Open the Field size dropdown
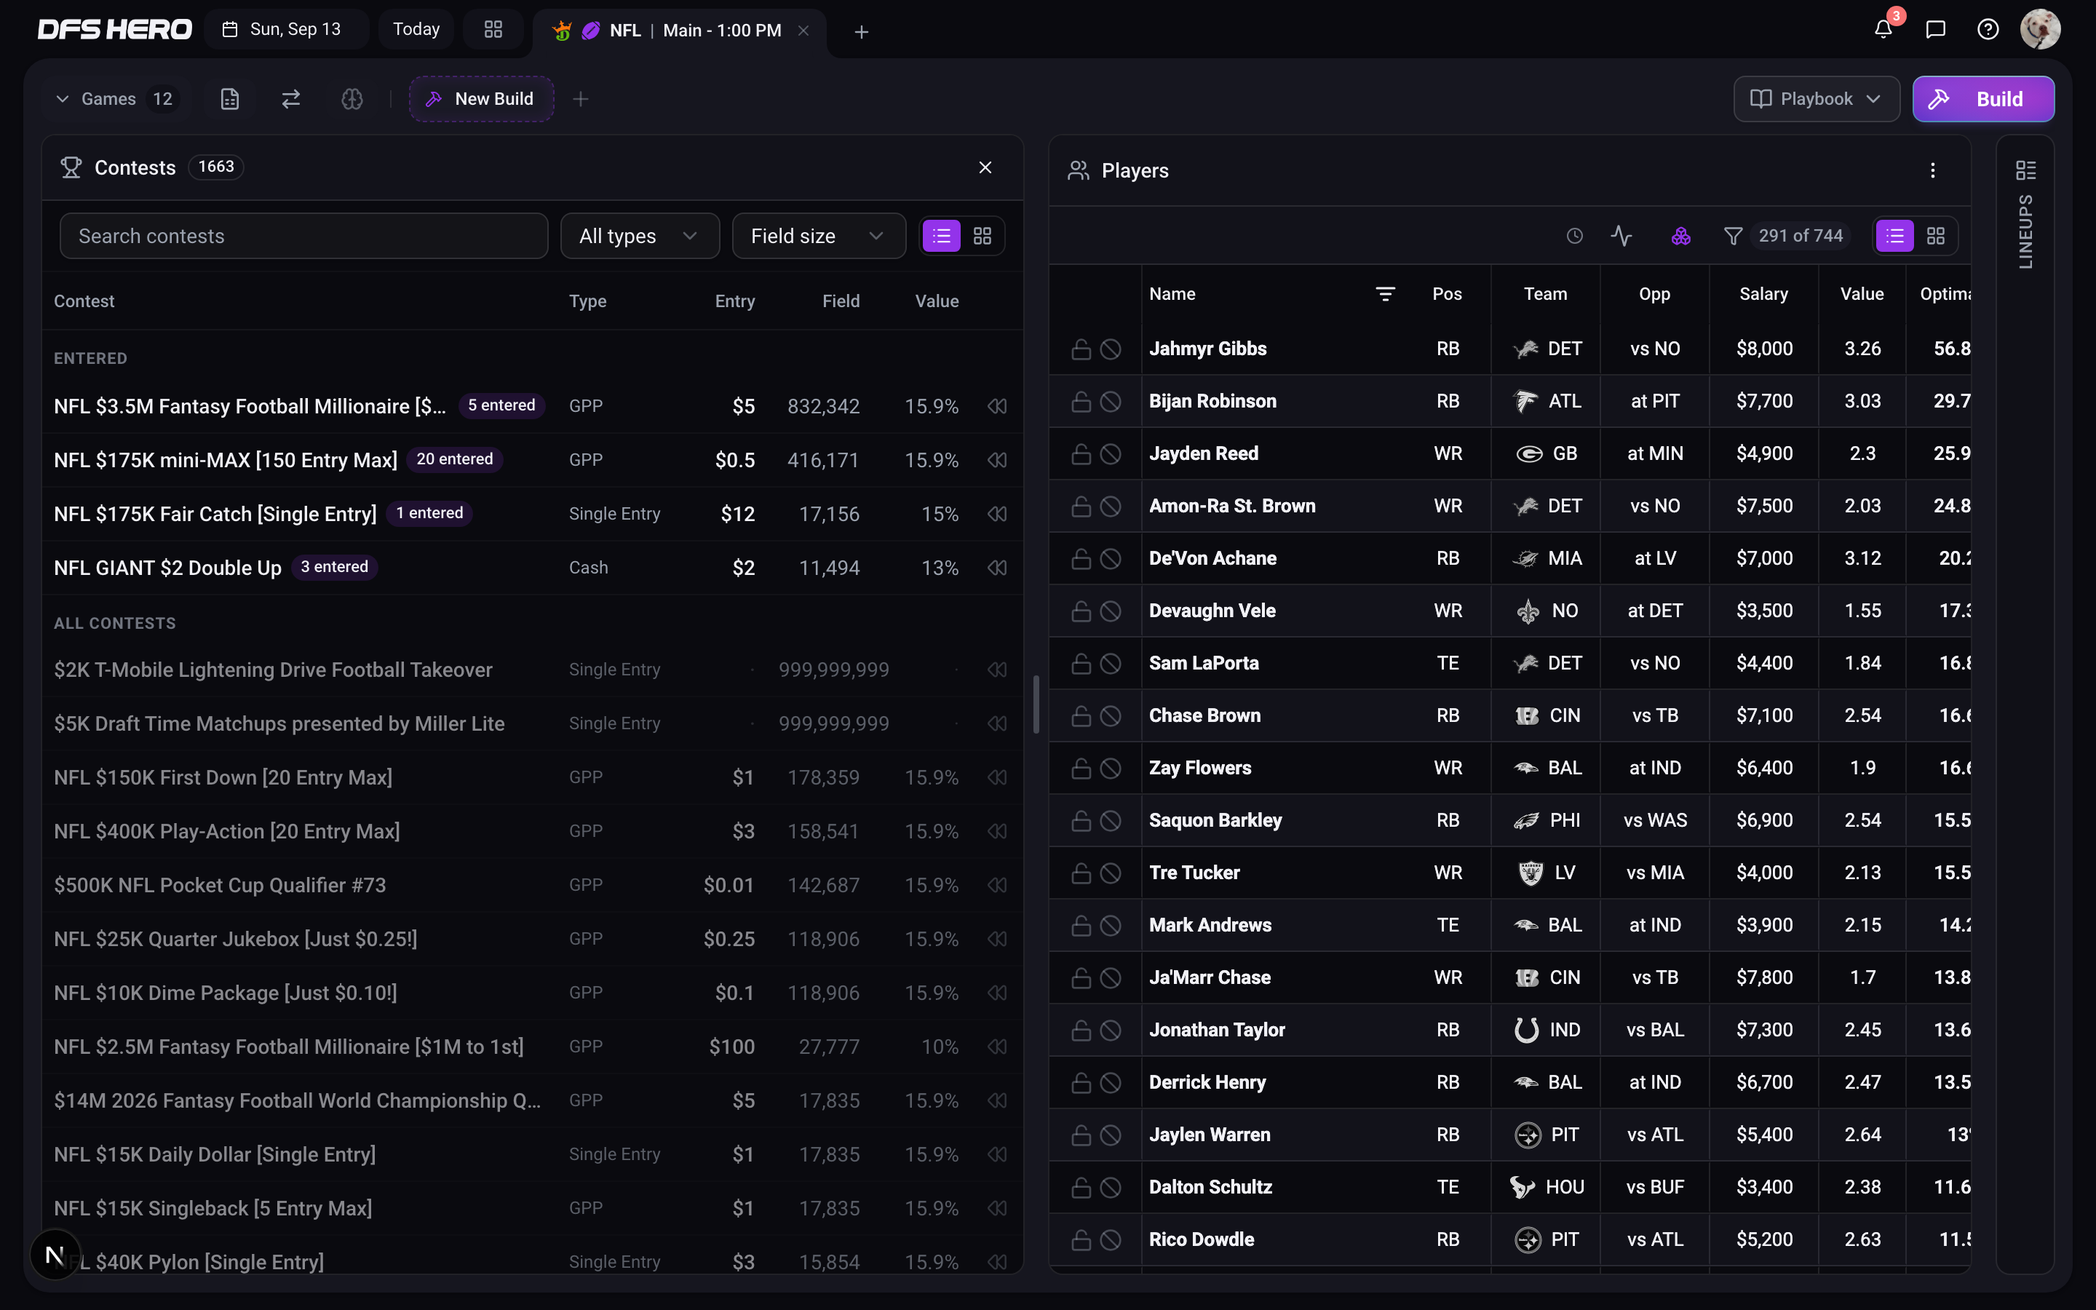 tap(819, 236)
